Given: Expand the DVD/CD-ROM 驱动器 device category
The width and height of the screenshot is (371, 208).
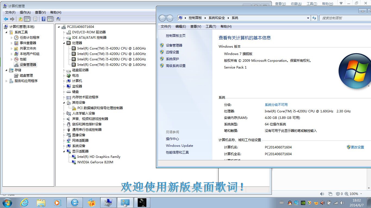Looking at the screenshot, I should [x=64, y=32].
